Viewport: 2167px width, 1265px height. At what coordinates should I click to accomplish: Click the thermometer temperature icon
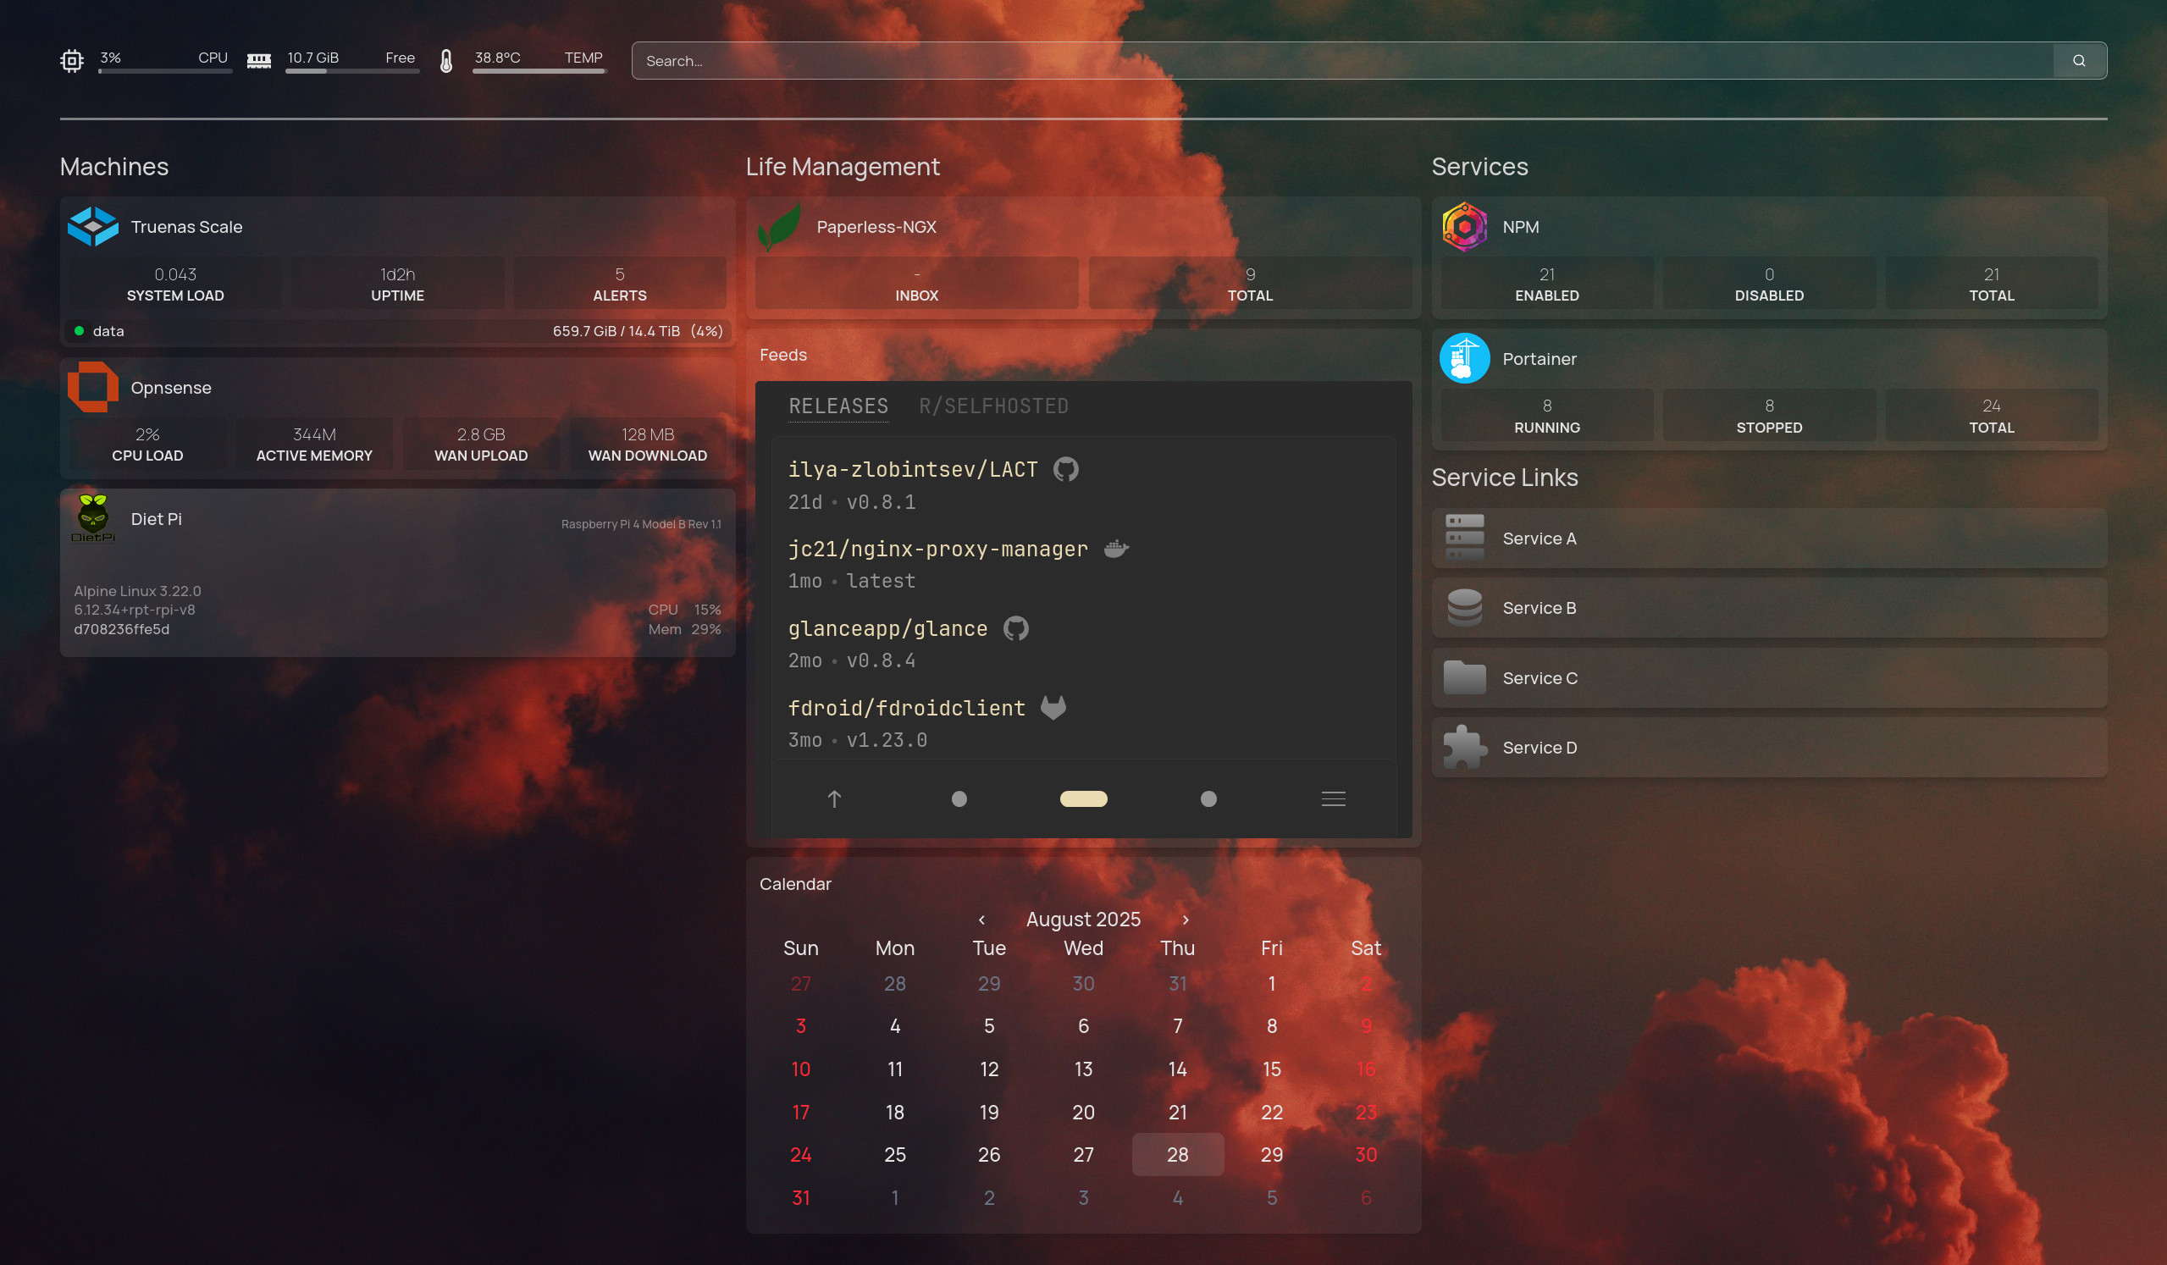(446, 61)
